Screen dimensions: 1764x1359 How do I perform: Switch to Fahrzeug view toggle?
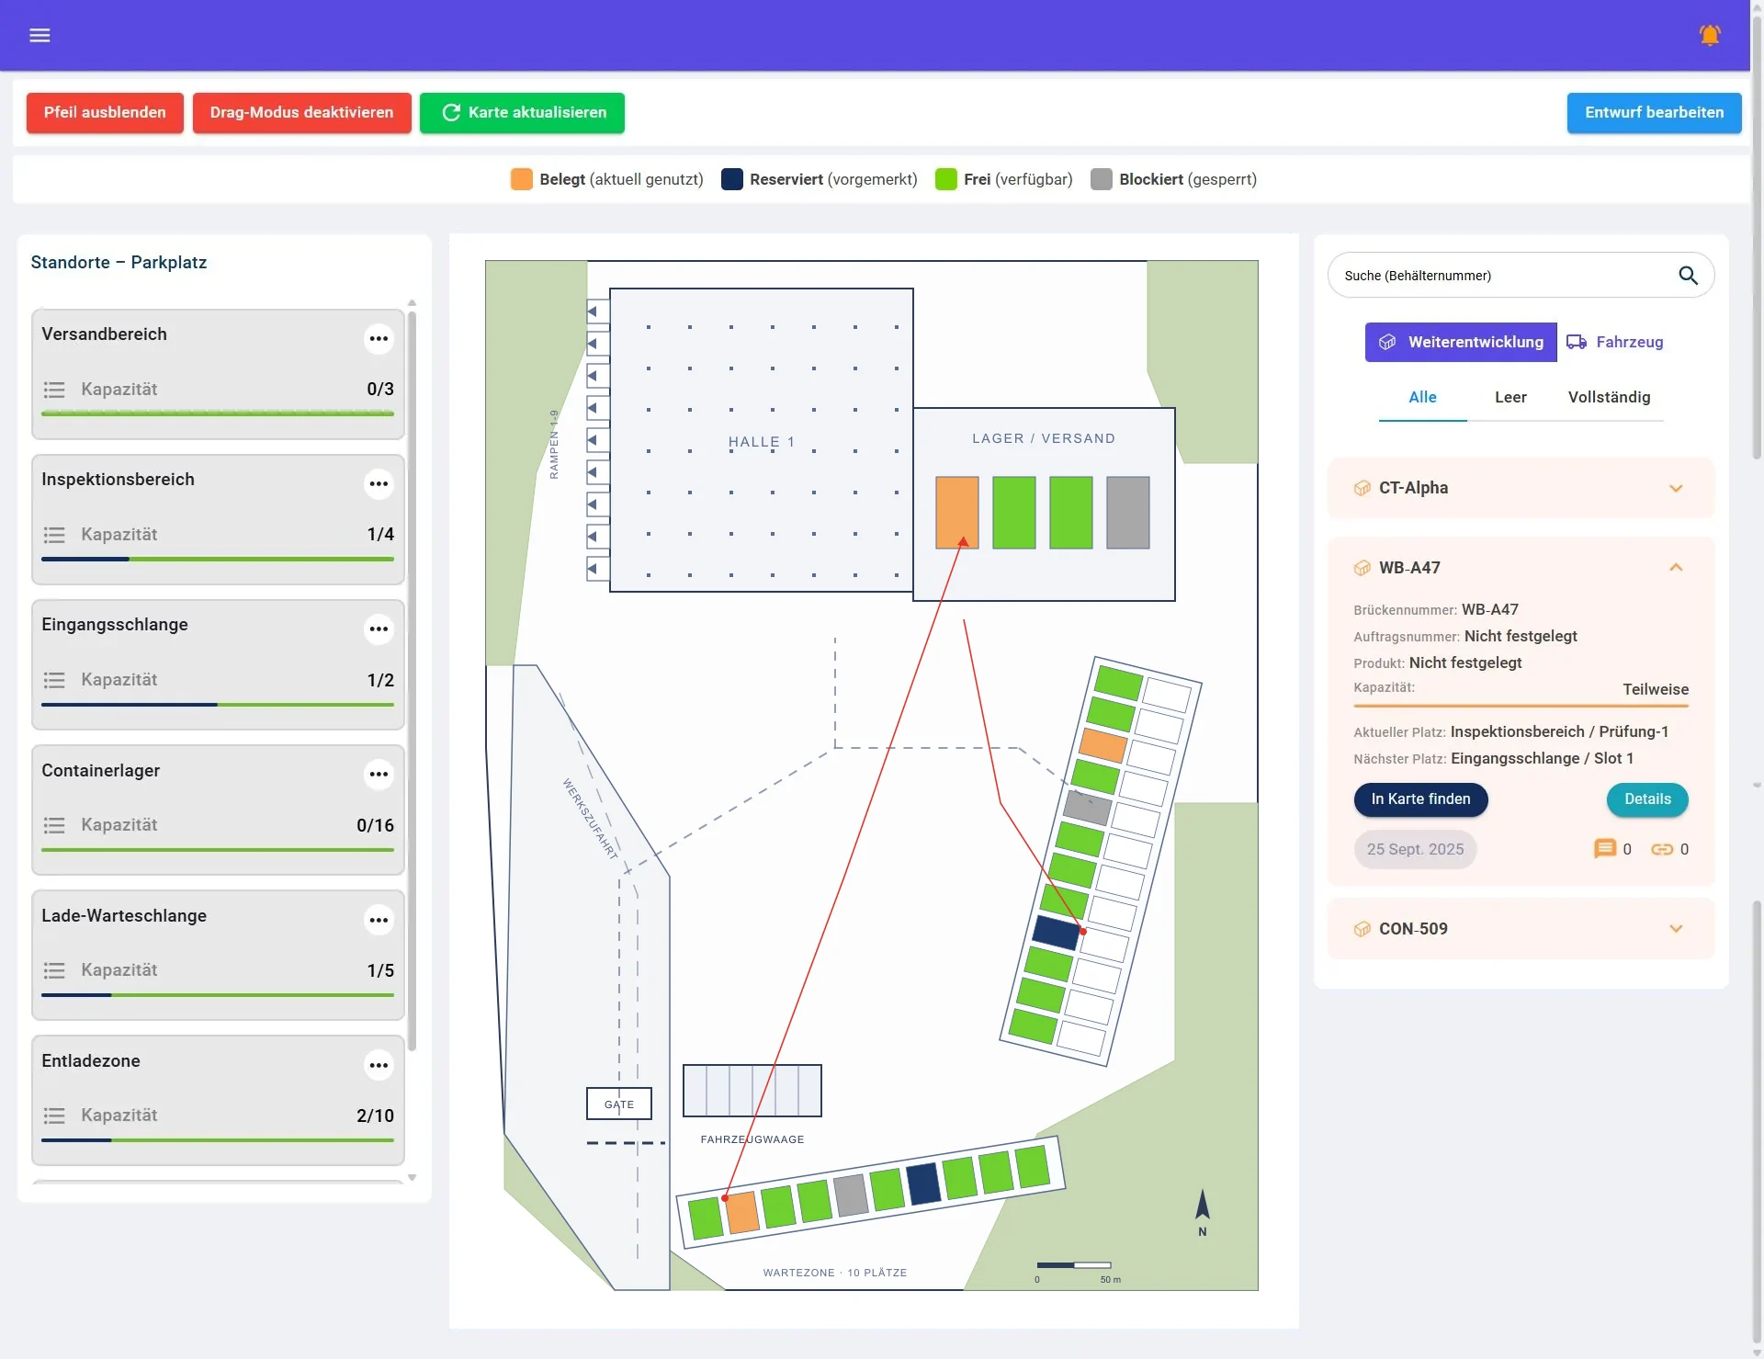pyautogui.click(x=1614, y=342)
